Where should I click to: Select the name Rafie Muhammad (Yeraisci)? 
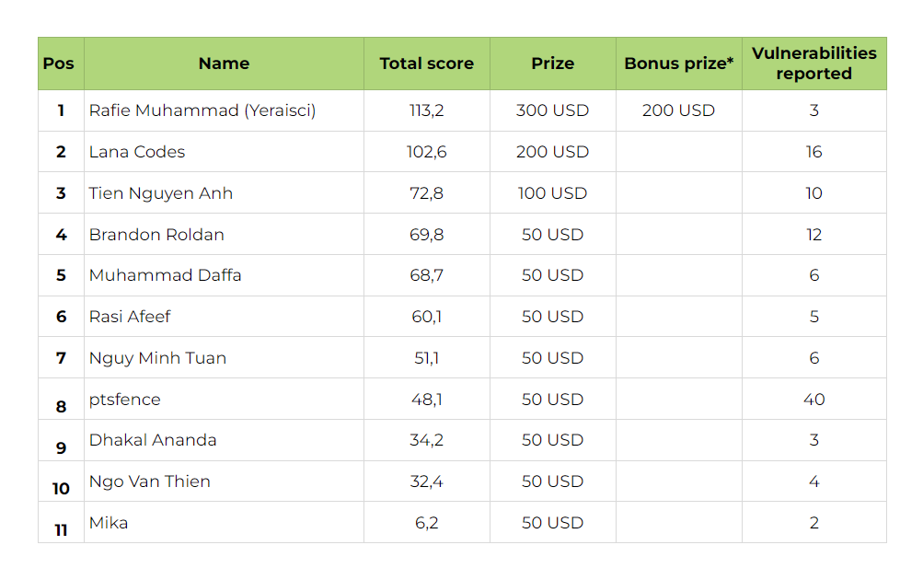202,110
